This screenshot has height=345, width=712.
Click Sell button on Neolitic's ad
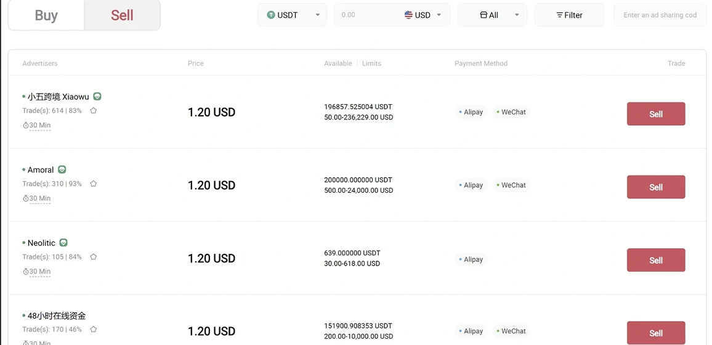point(656,260)
